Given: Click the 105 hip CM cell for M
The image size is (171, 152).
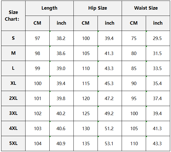Looking at the screenshot, I should pyautogui.click(x=86, y=53).
